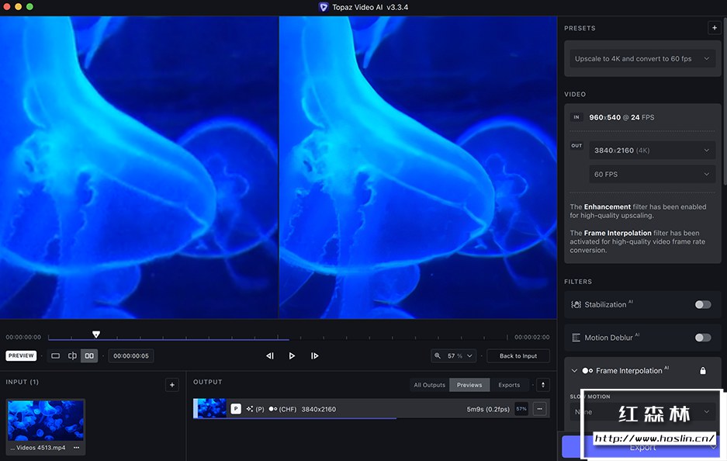Click the output sort order icon
This screenshot has width=727, height=461.
tap(543, 385)
